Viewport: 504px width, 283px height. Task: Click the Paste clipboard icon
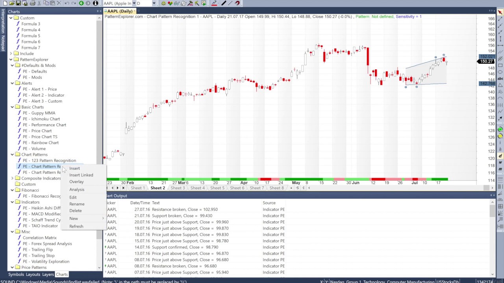(x=52, y=3)
